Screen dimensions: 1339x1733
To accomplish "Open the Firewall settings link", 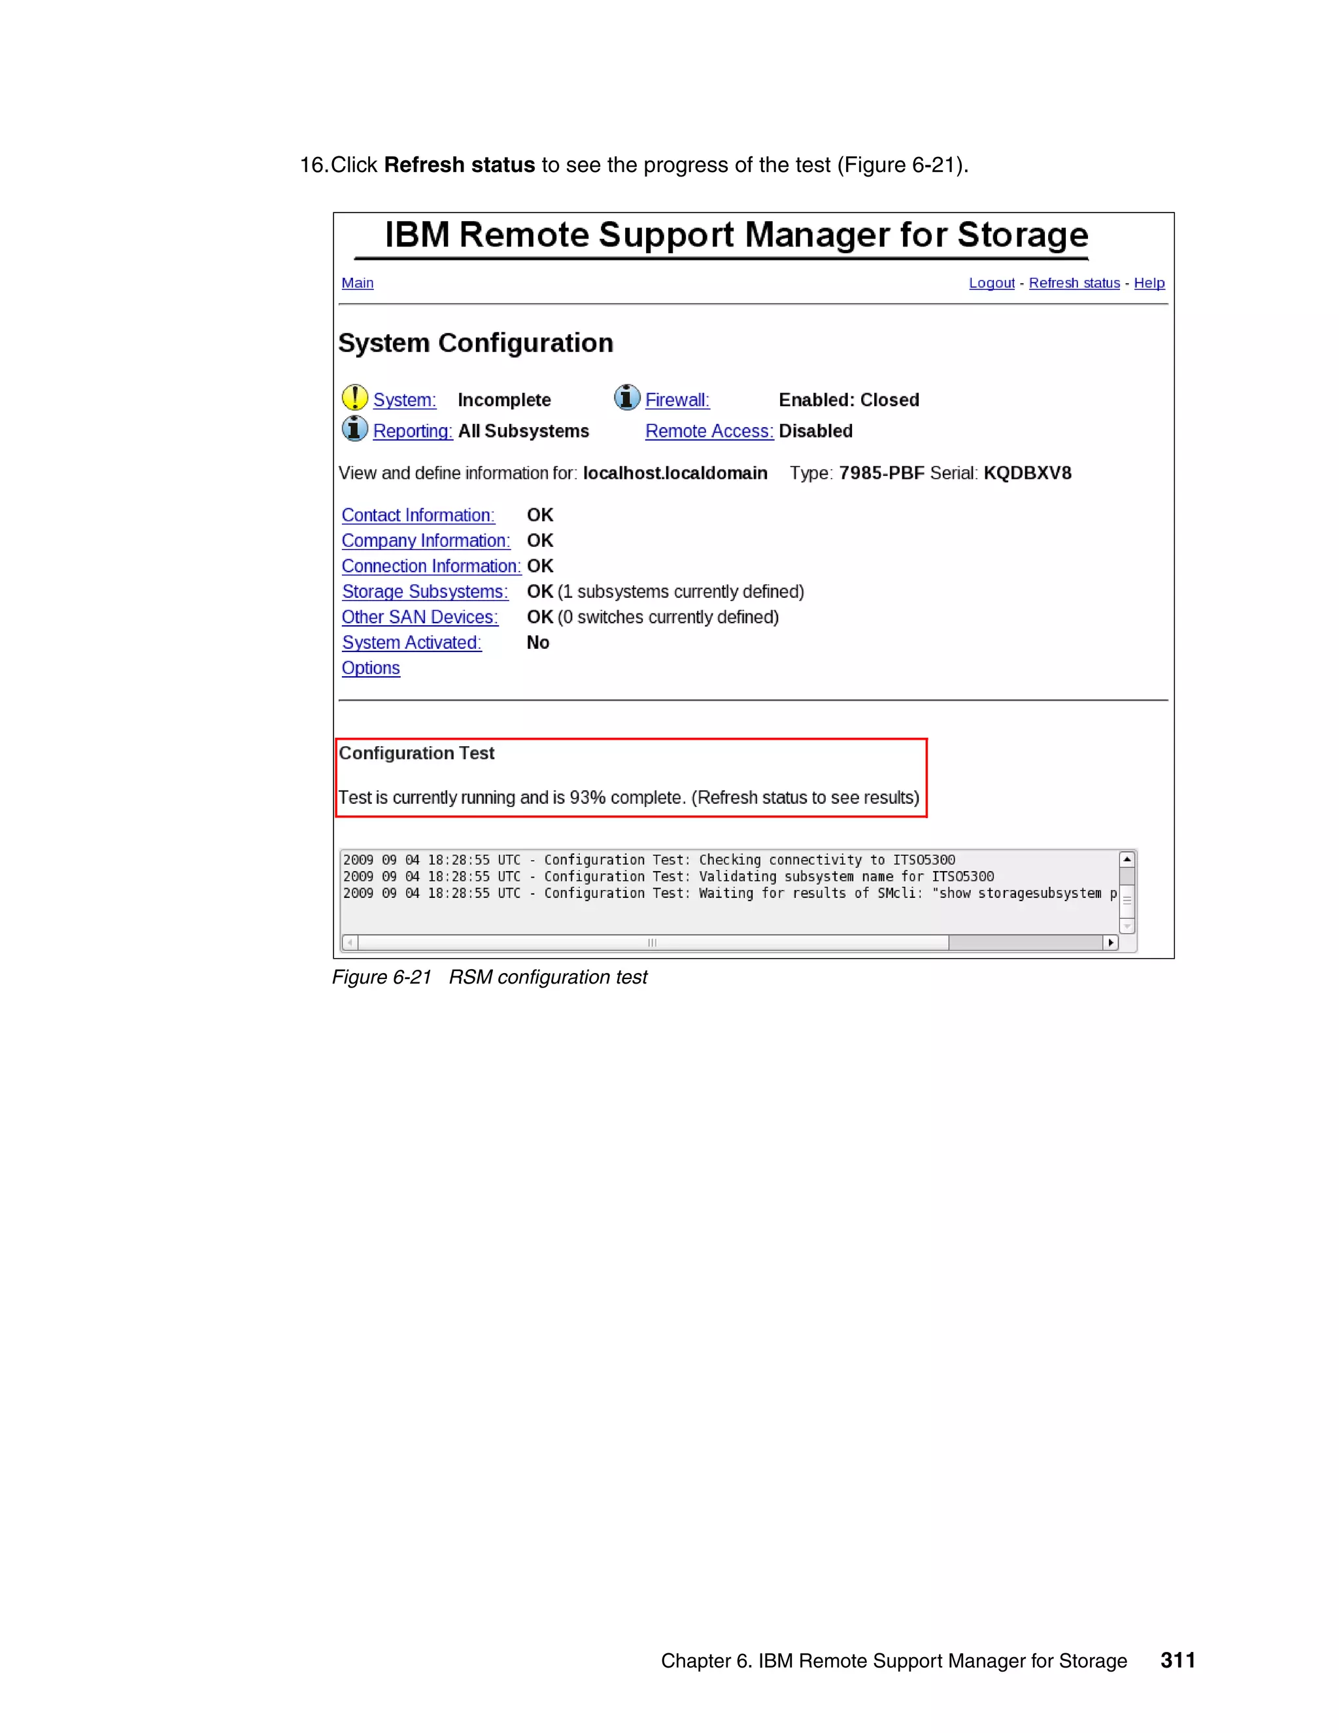I will (x=677, y=400).
